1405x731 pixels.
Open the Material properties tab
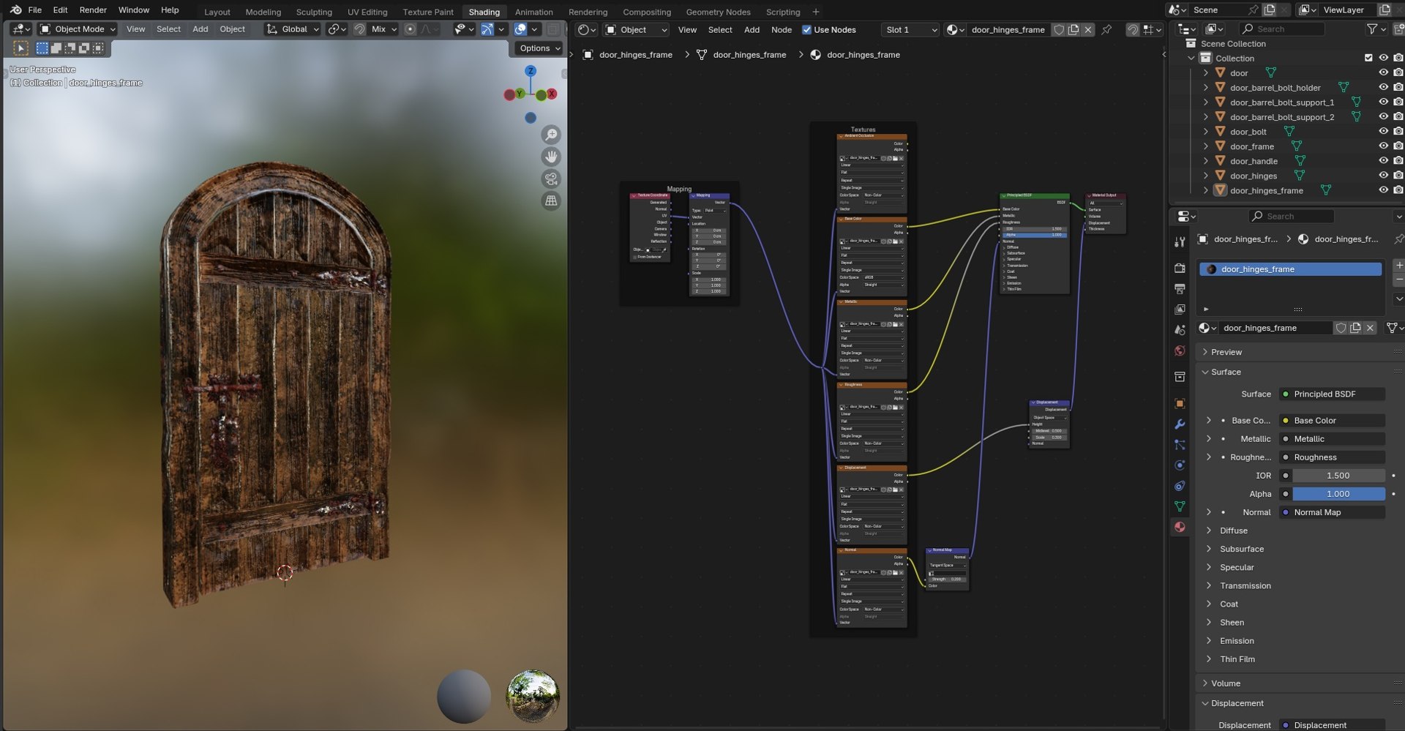1180,526
